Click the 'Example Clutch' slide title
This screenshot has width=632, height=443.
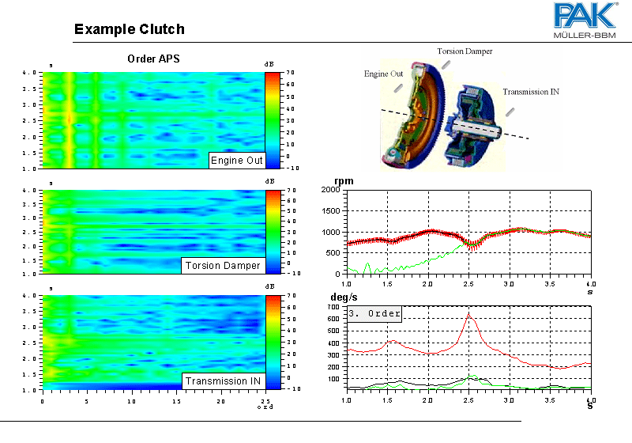click(x=129, y=30)
